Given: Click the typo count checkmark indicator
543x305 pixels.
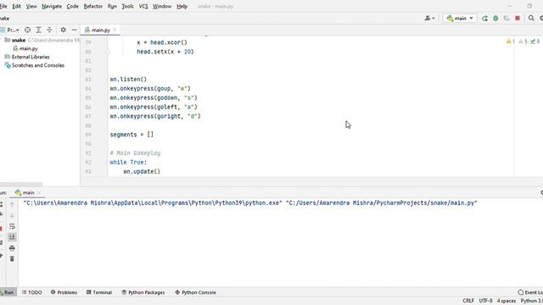Looking at the screenshot, I should [x=535, y=42].
